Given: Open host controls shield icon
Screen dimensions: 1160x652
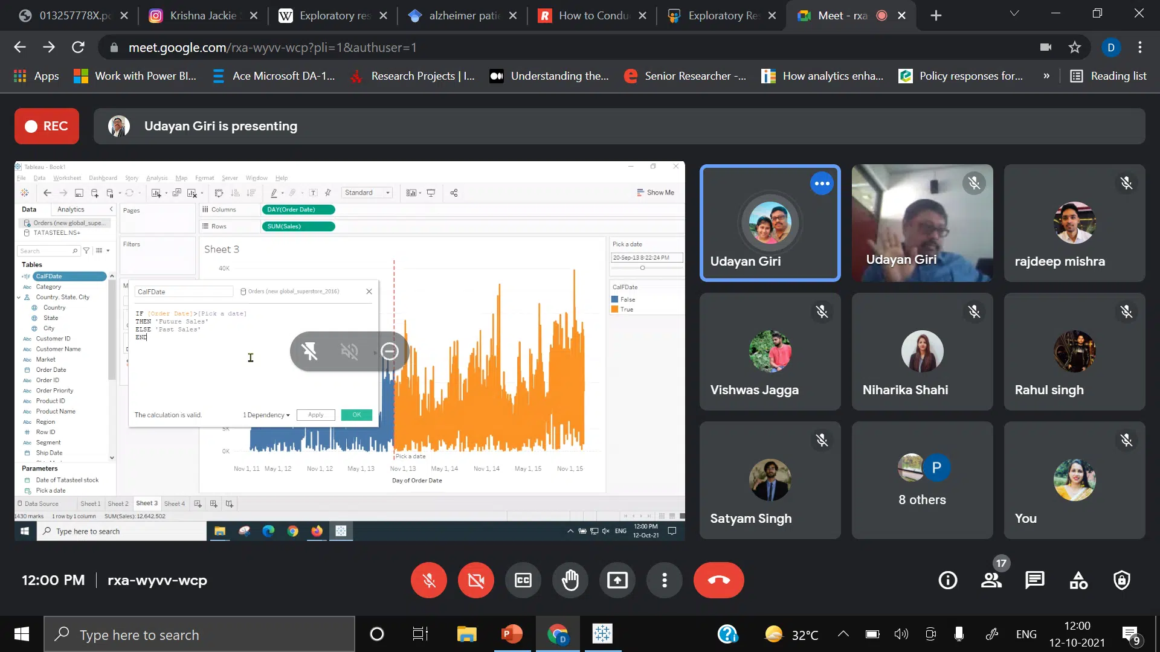Looking at the screenshot, I should [1121, 580].
